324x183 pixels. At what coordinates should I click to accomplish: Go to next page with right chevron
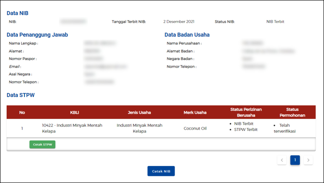click(308, 160)
